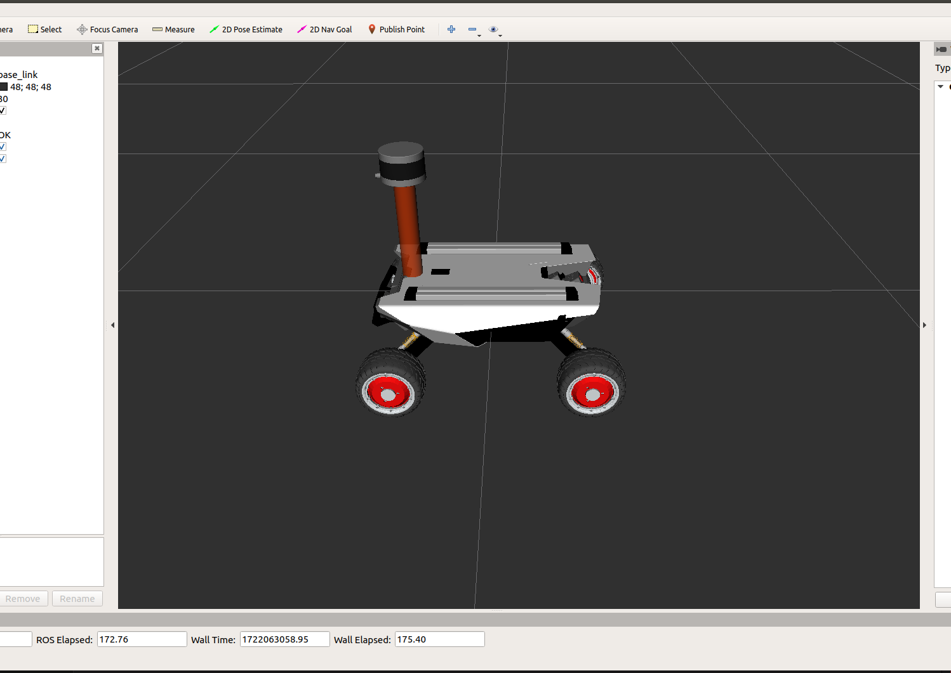
Task: Select the base_link fixed frame value
Action: point(19,75)
